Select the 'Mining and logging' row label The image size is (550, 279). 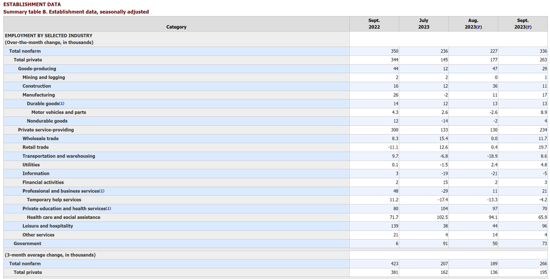pyautogui.click(x=44, y=77)
